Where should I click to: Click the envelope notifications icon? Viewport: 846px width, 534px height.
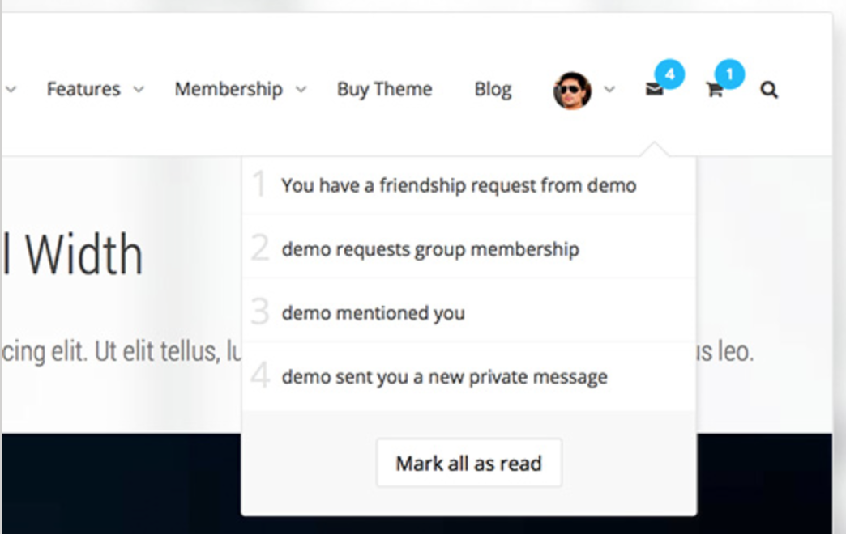click(654, 91)
